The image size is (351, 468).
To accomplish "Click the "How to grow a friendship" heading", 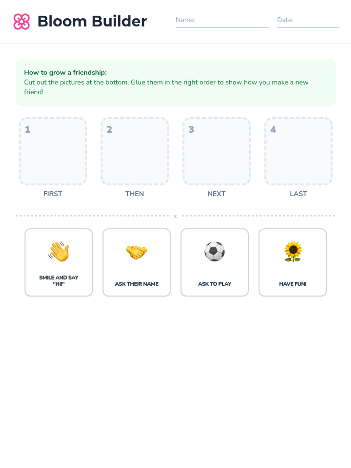I will point(65,72).
